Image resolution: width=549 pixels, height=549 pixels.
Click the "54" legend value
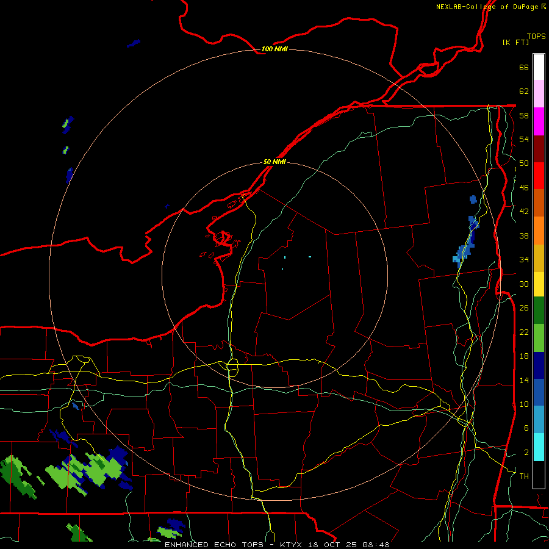point(524,139)
